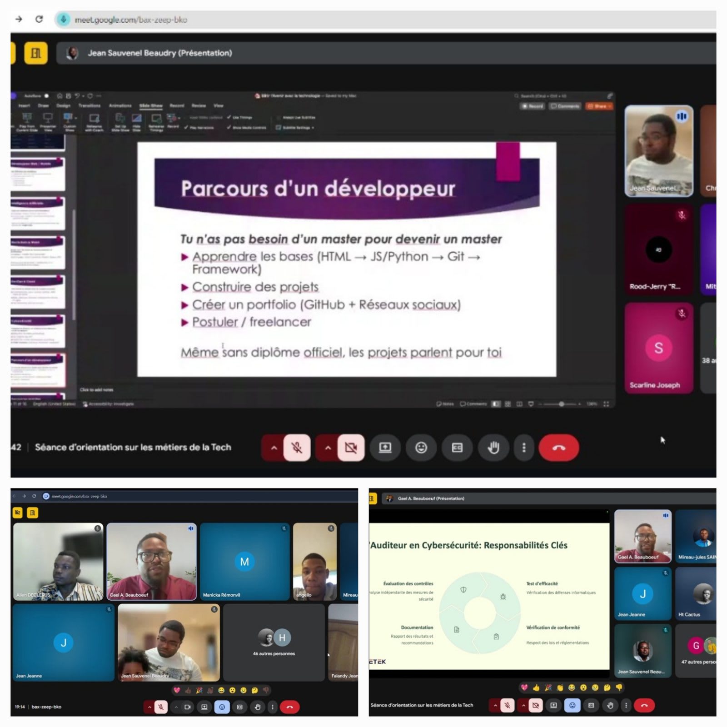Screen dimensions: 727x727
Task: Open more options menu in top Meet window
Action: tap(524, 448)
